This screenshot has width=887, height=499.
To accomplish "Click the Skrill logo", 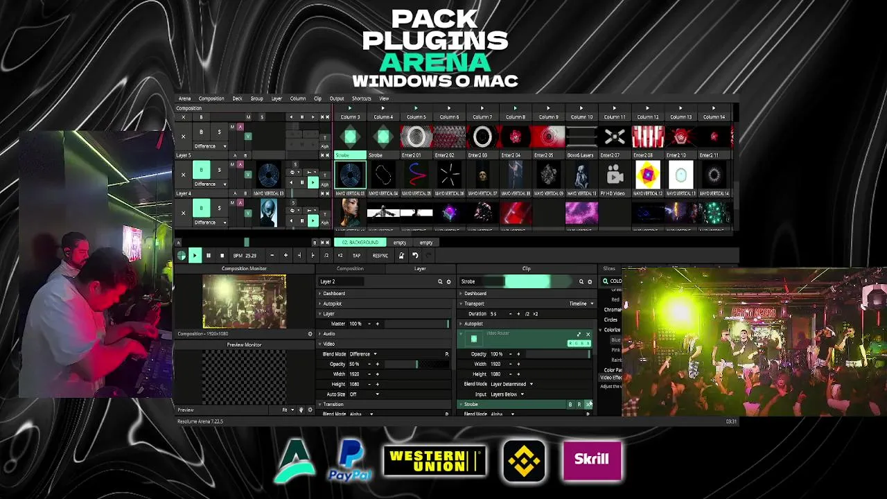I will tap(592, 459).
